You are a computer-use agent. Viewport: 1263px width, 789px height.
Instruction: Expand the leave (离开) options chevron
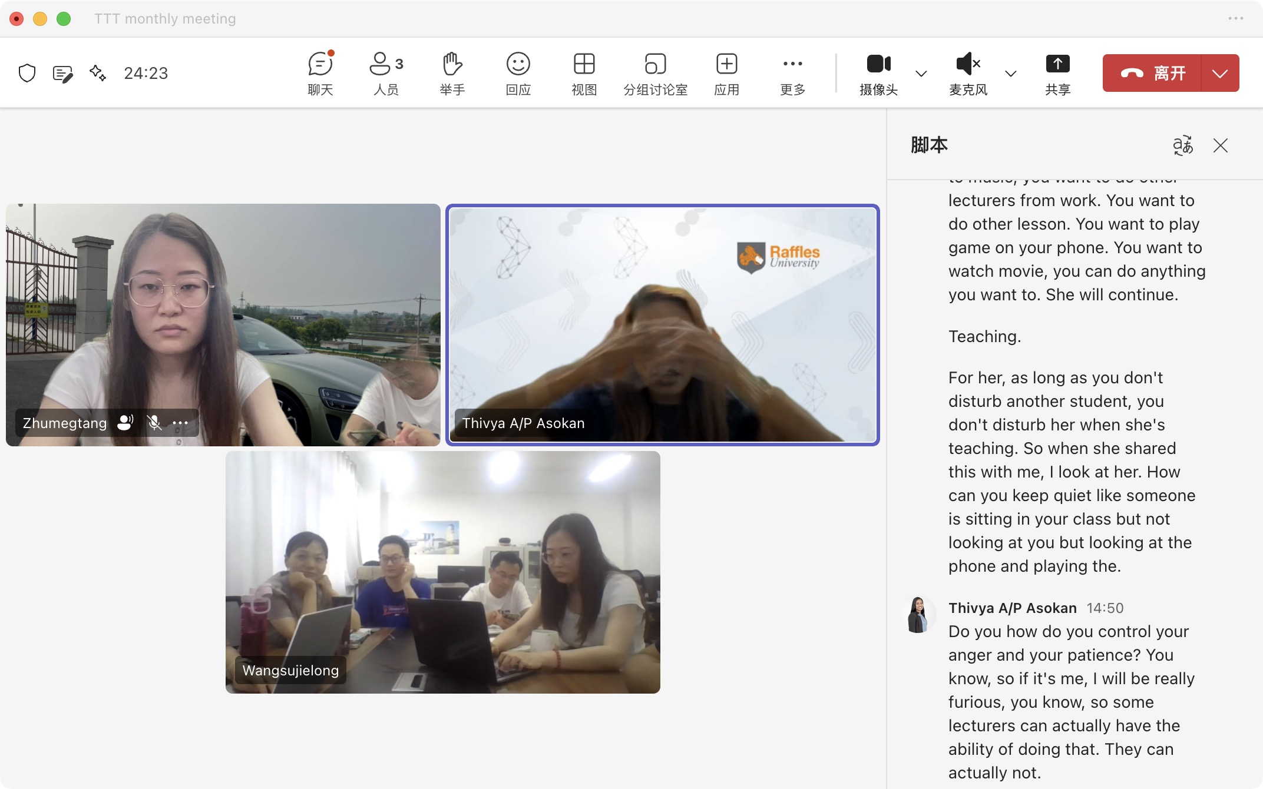1220,74
